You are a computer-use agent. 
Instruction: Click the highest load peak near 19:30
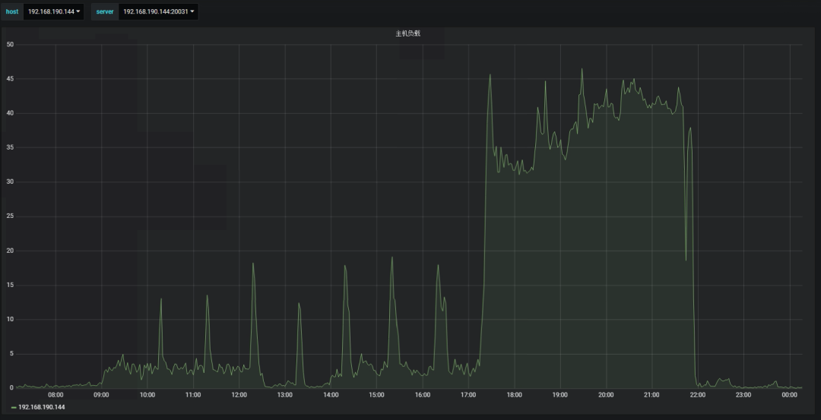[582, 70]
